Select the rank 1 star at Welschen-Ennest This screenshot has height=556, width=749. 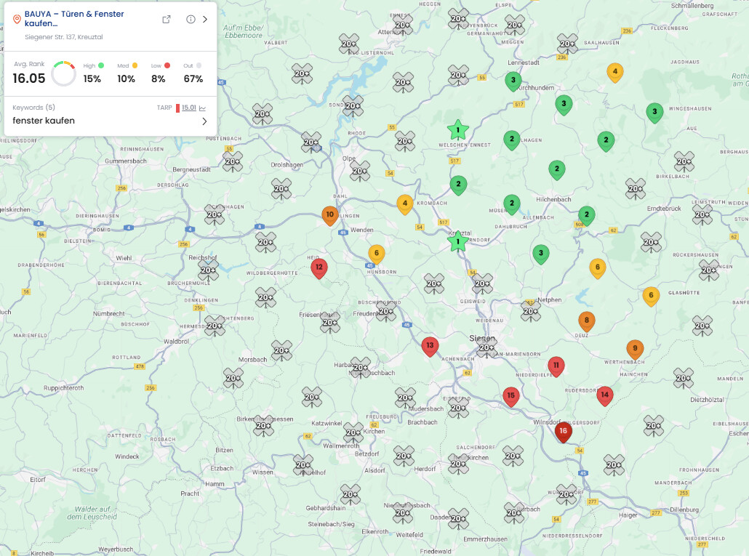[x=457, y=130]
